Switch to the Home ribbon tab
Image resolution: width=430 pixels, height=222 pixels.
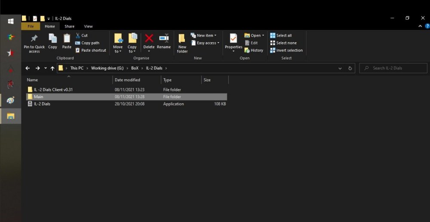click(x=50, y=26)
